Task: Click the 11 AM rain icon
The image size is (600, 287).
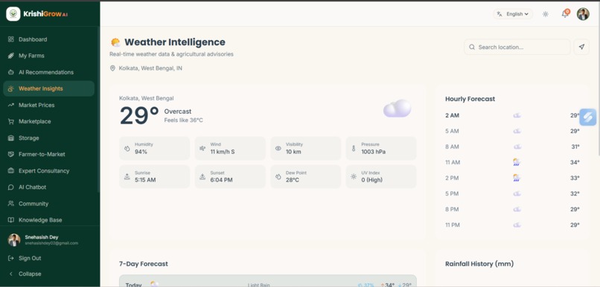Action: point(517,162)
